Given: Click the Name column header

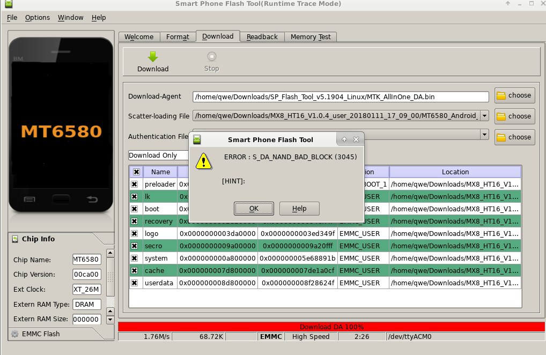Looking at the screenshot, I should pos(160,172).
